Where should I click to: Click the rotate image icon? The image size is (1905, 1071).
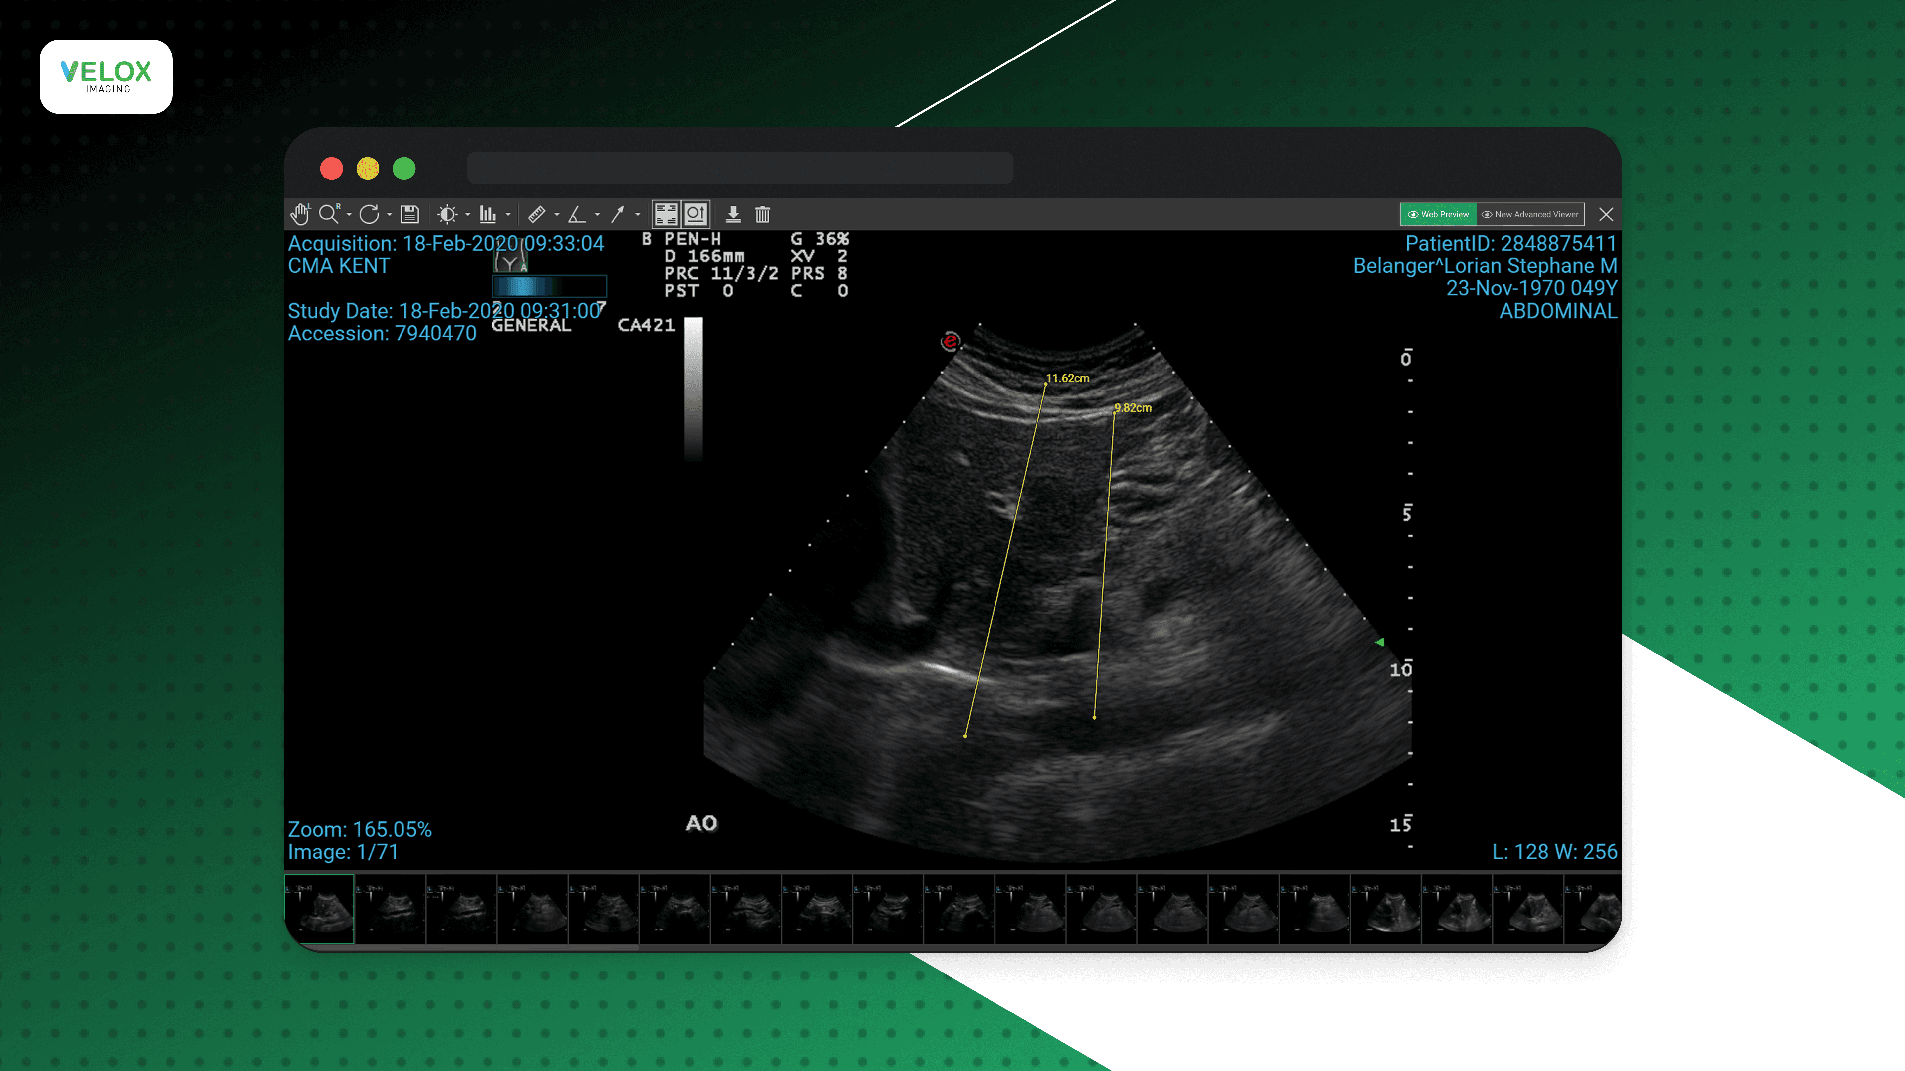click(369, 214)
